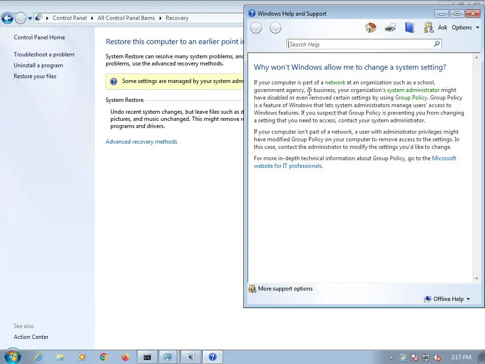Open Advanced recovery methods link
The image size is (485, 364).
point(141,142)
